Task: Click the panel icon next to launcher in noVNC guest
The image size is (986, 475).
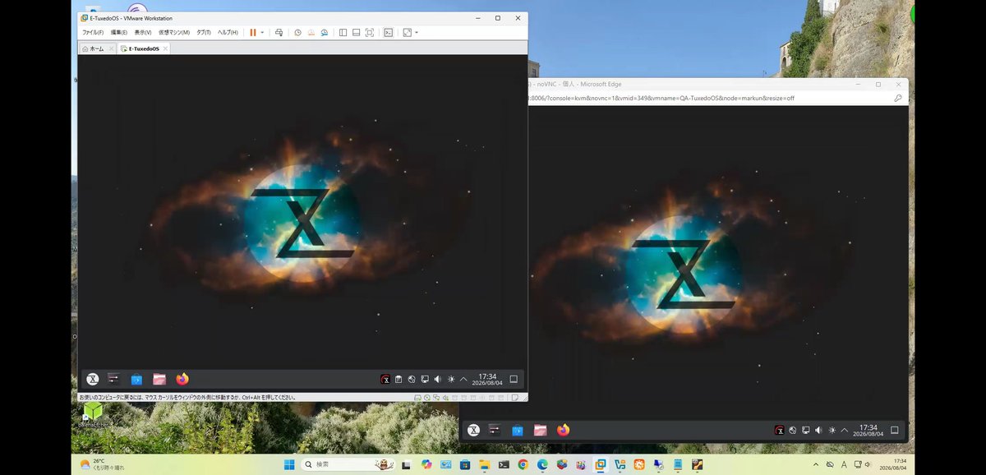Action: [495, 430]
